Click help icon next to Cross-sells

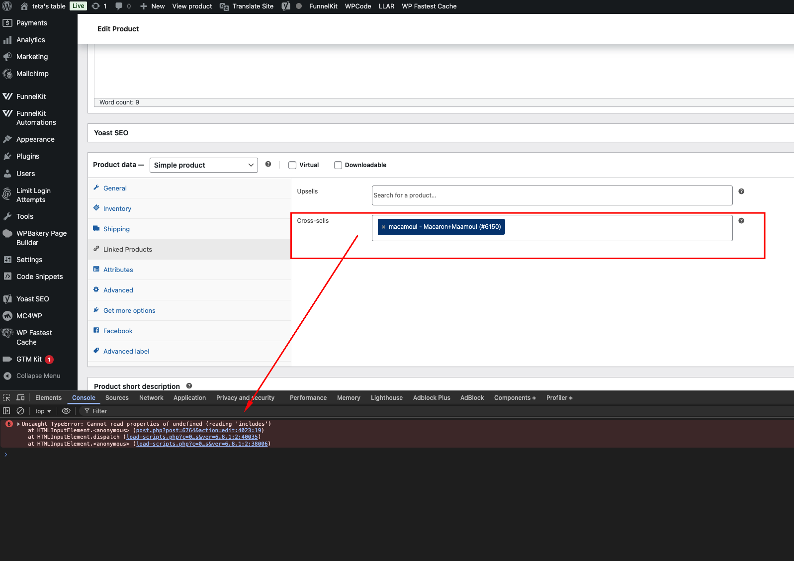click(741, 221)
